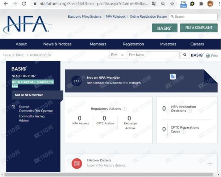Click the left arrow of horizontal scrollbar
This screenshot has width=221, height=177.
[2, 175]
